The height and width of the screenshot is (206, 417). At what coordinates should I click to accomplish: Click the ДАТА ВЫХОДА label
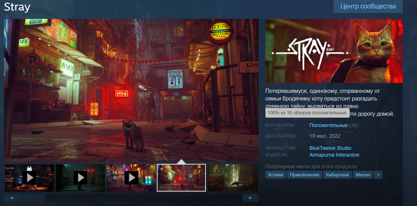(x=280, y=136)
